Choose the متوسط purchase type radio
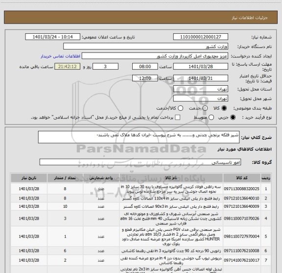Image resolution: width=282 pixels, height=273 pixels. [x=211, y=118]
